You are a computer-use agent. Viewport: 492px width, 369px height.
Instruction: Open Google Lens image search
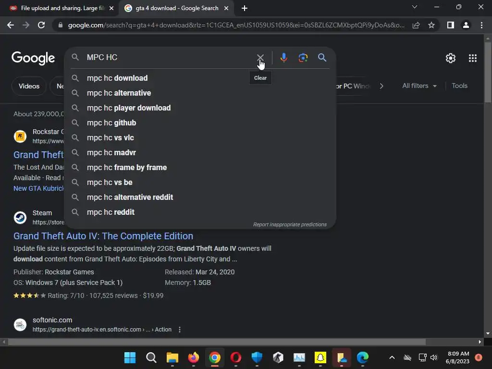(303, 58)
